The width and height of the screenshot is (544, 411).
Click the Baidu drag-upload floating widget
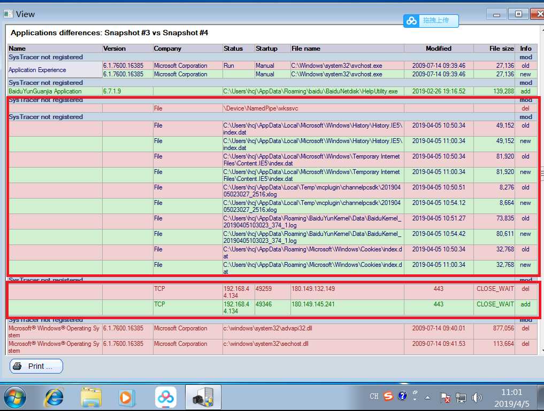pos(431,20)
